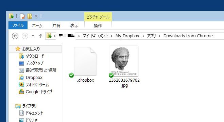This screenshot has height=122, width=224.
Task: Expand the chevron before the user folder
Action: point(55,36)
